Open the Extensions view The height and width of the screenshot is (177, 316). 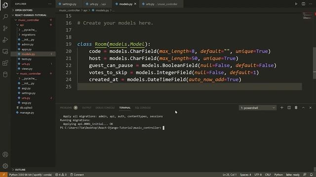pyautogui.click(x=5, y=63)
